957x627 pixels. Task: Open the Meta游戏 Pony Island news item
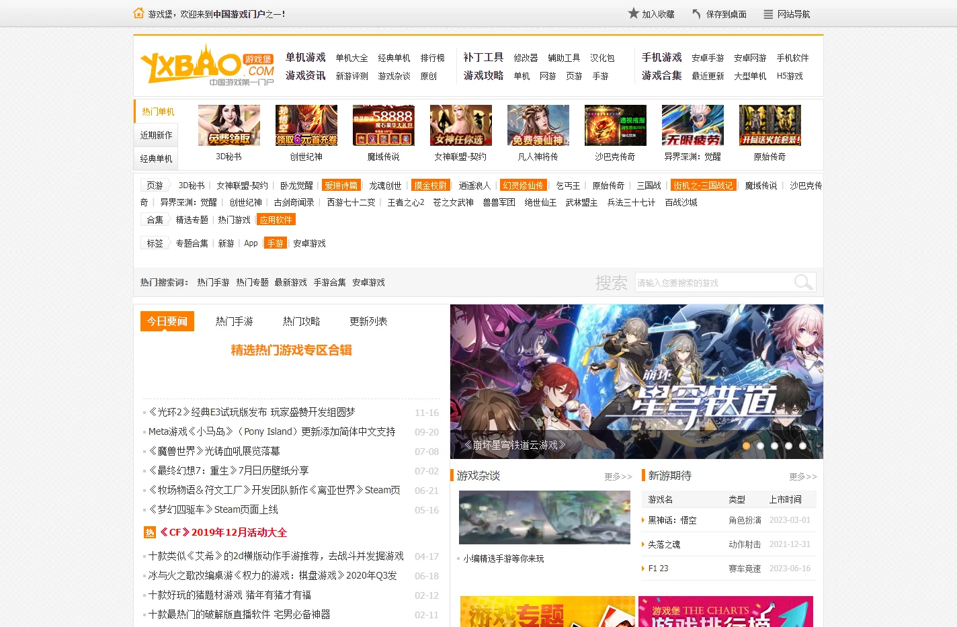tap(272, 431)
